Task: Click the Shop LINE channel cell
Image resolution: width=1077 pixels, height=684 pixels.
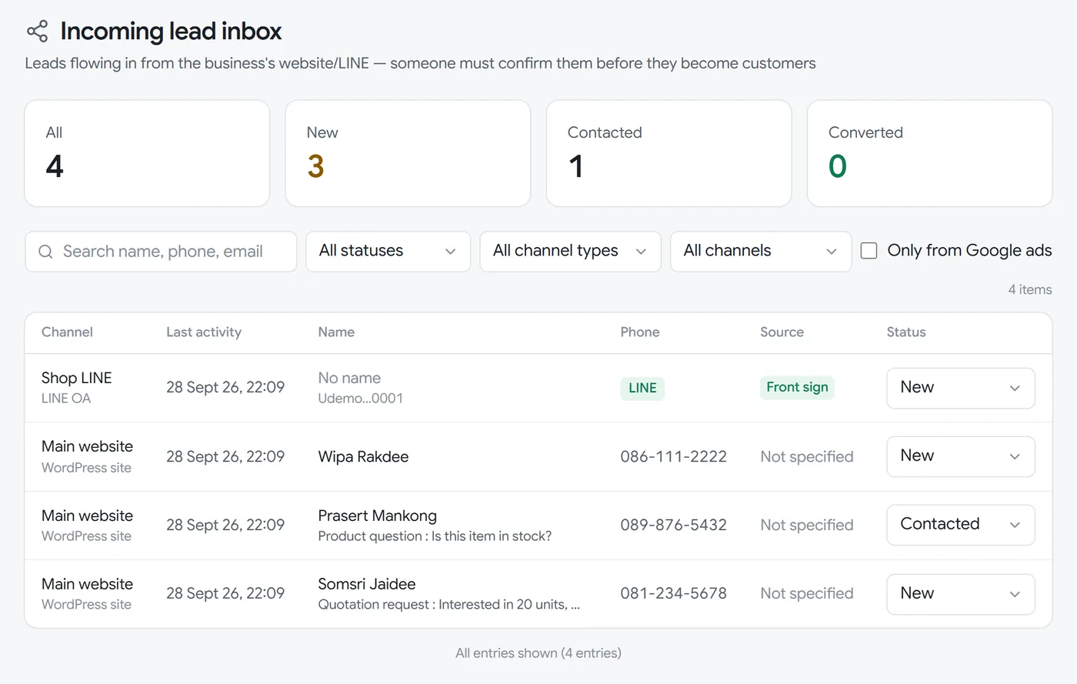Action: (77, 388)
